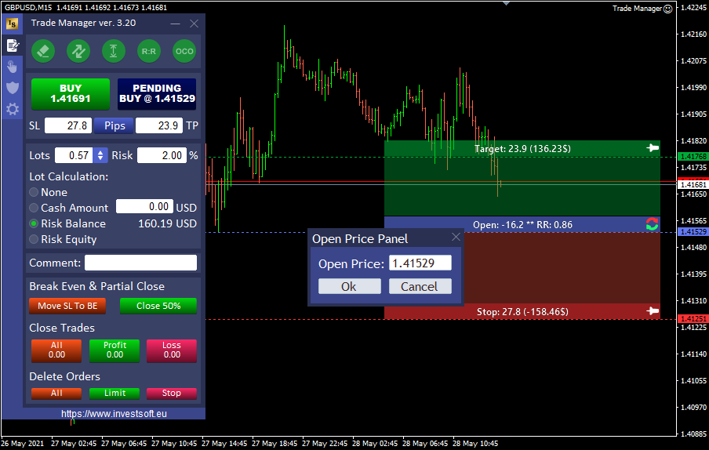
Task: Select the None lot calculation option
Action: pos(34,192)
